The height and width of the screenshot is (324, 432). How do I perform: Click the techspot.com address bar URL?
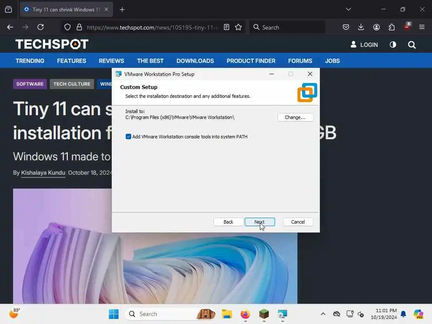(152, 27)
